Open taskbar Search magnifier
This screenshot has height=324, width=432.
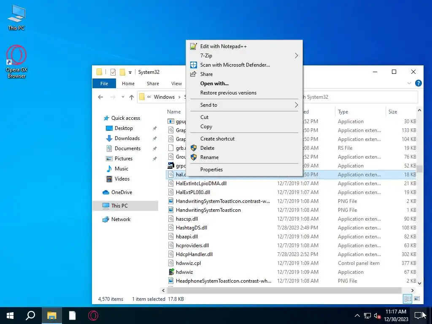pos(30,316)
